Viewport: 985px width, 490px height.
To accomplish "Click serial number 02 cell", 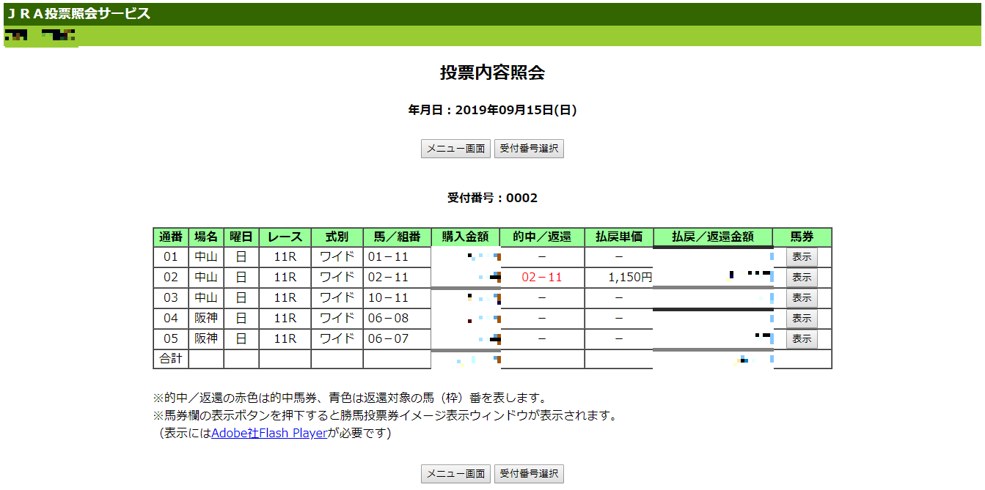I will tap(170, 278).
